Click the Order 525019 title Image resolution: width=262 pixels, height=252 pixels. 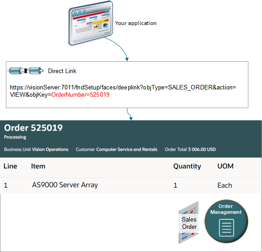click(34, 128)
